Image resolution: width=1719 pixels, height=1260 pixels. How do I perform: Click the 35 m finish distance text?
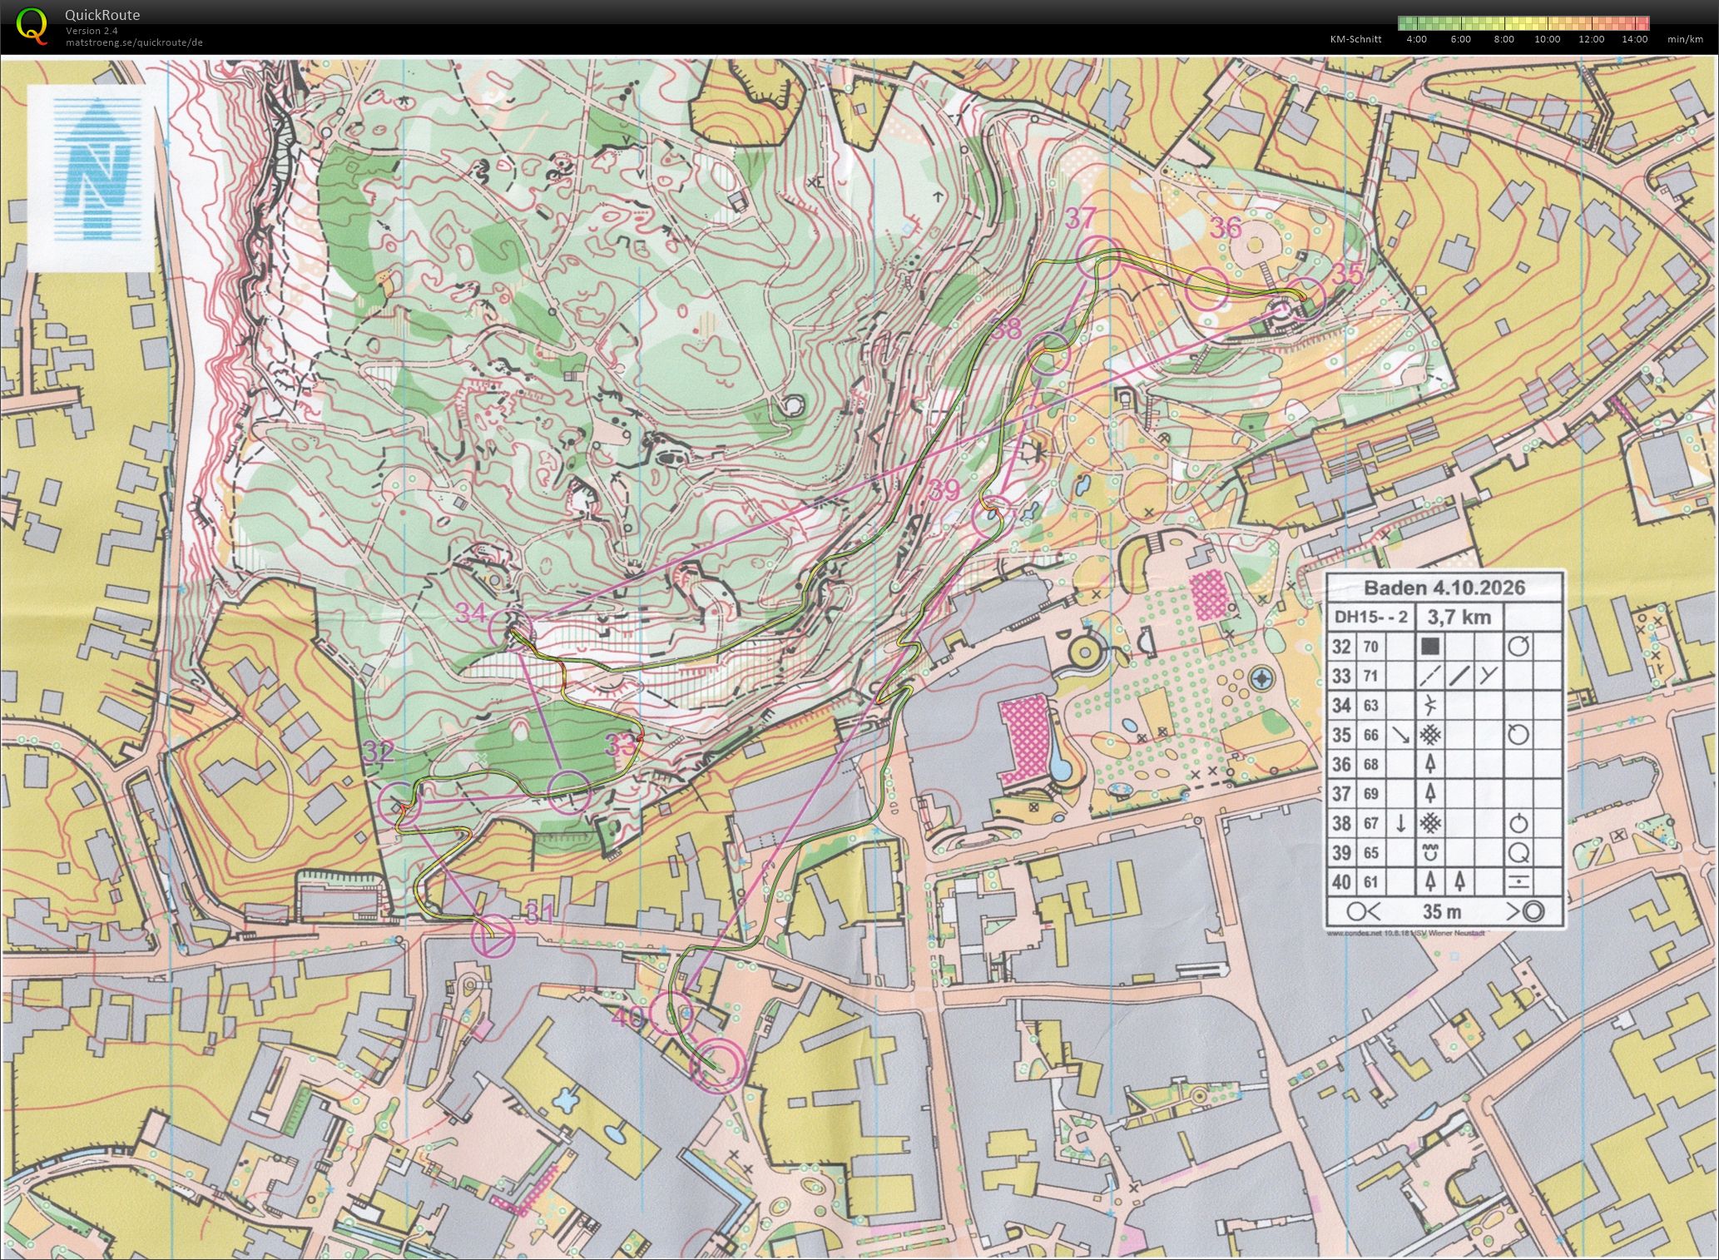[1443, 910]
